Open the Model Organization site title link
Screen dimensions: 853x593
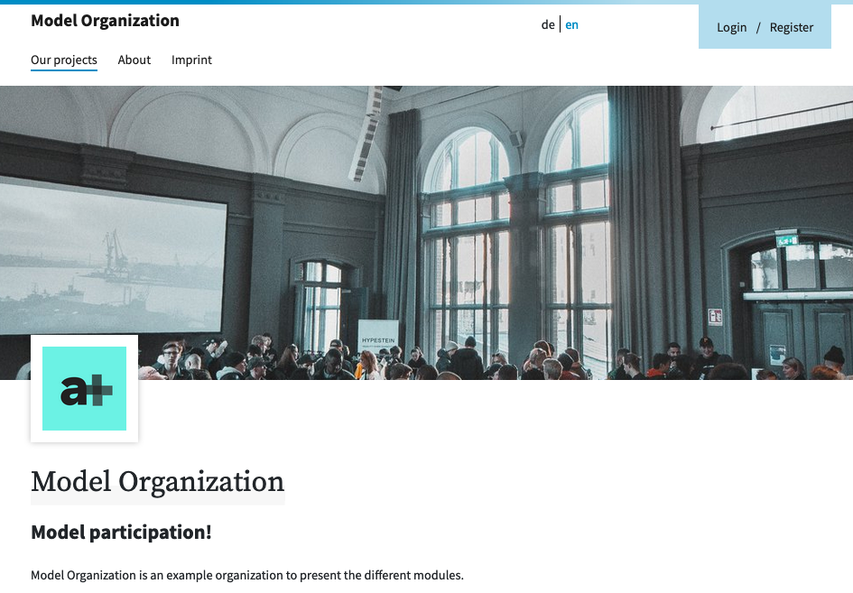[105, 21]
